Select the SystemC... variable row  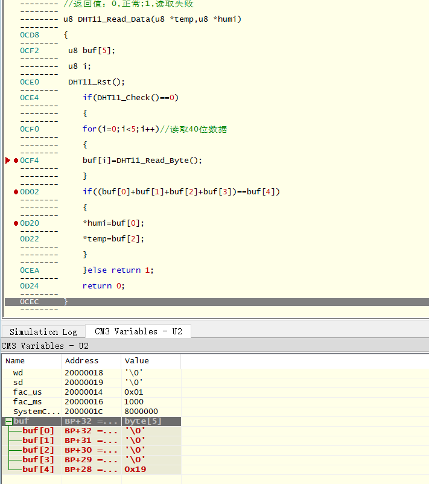click(91, 412)
